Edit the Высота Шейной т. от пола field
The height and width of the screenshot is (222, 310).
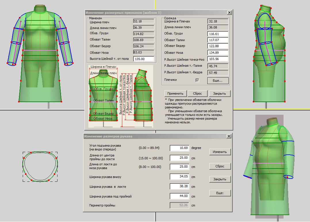tap(143, 59)
